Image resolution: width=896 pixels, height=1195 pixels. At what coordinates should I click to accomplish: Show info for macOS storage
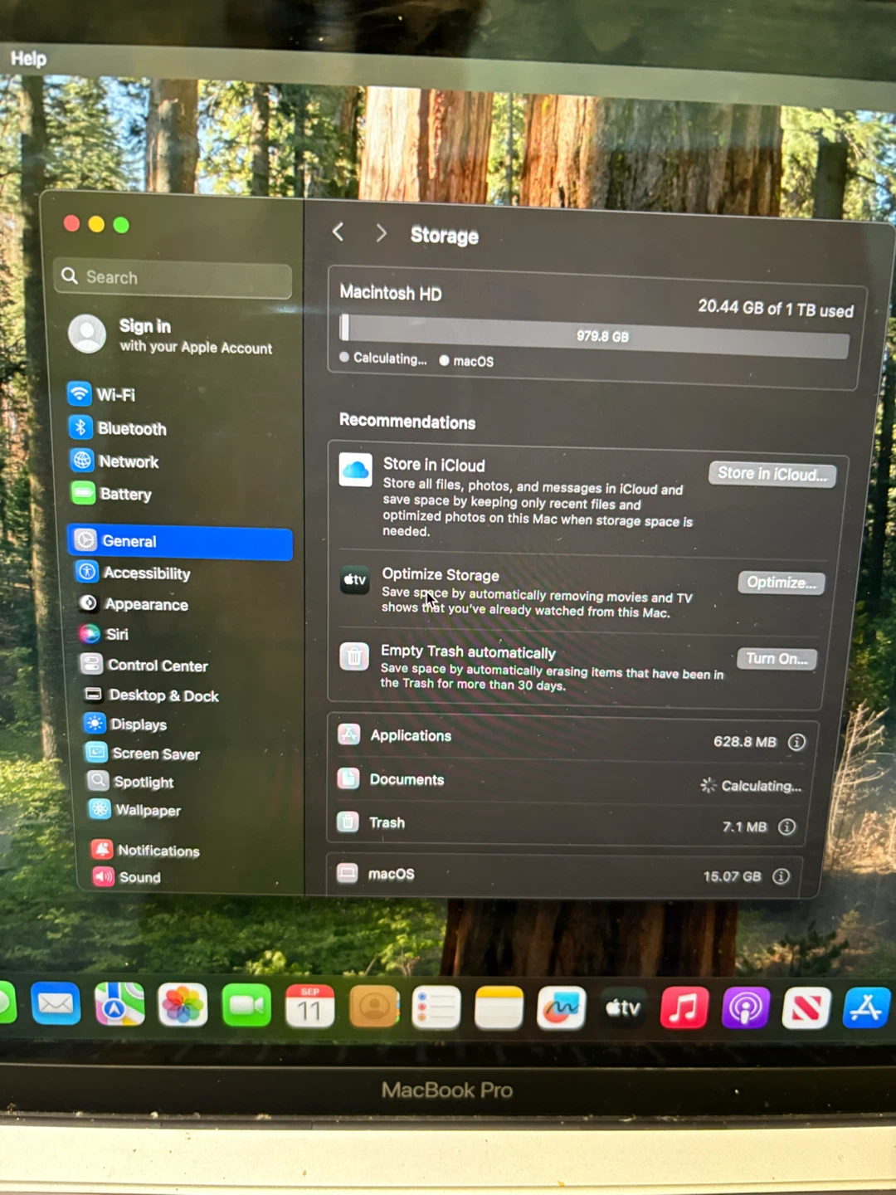click(782, 876)
